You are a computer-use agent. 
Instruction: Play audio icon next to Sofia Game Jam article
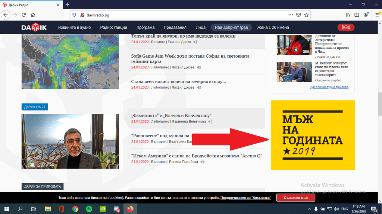[199, 67]
